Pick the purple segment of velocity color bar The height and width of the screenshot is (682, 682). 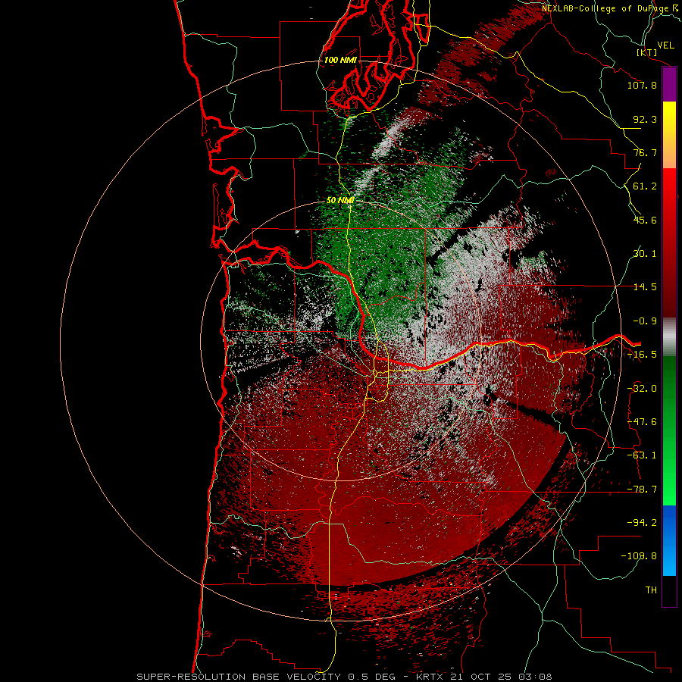pos(669,84)
